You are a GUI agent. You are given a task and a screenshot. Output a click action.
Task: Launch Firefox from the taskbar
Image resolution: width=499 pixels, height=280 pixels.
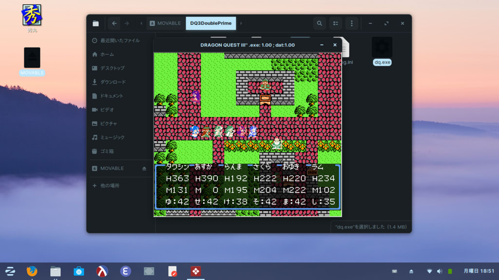tap(32, 271)
